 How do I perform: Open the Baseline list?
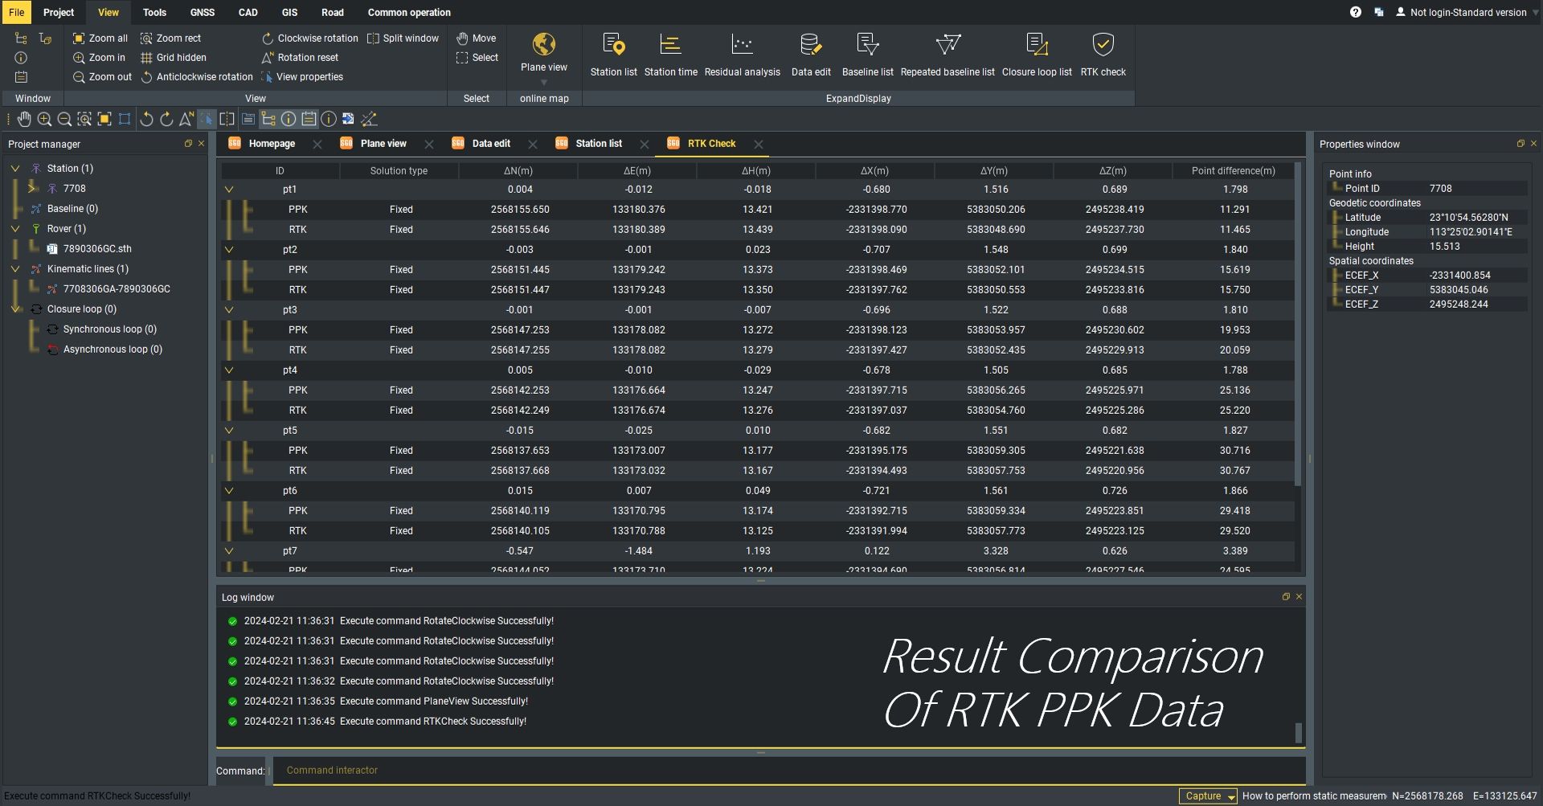click(867, 55)
